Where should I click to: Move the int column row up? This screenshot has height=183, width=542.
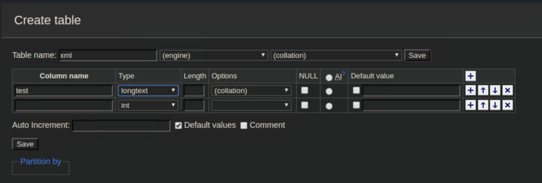[483, 105]
